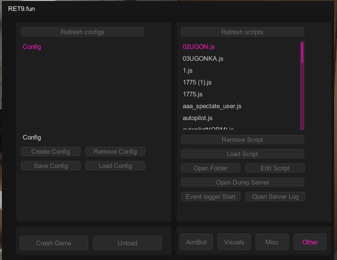The height and width of the screenshot is (260, 337).
Task: Click the Edit Script button
Action: click(x=275, y=168)
